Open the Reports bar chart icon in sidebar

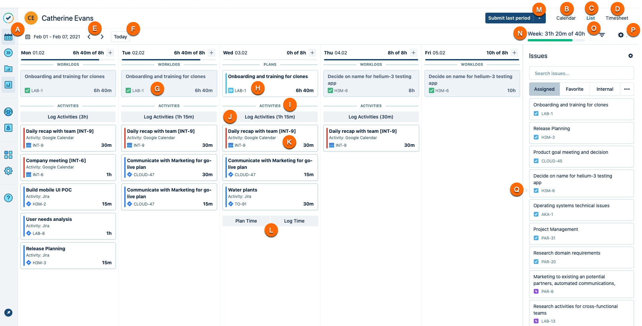[x=8, y=85]
